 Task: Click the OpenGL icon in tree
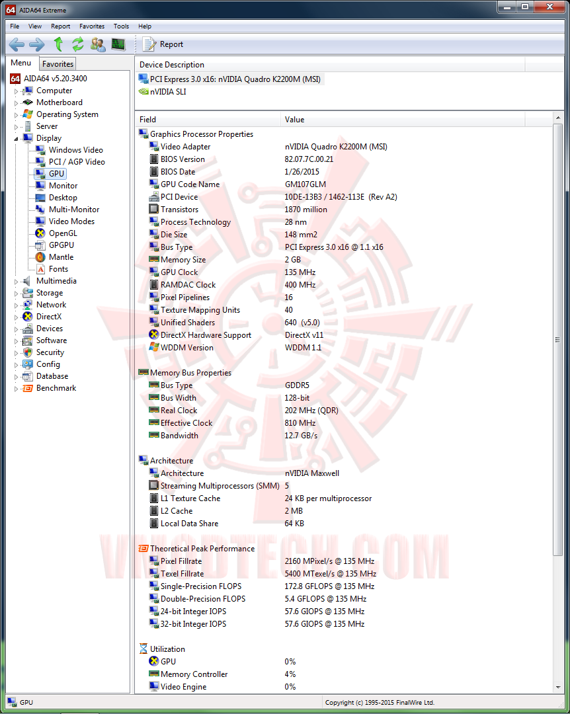click(40, 233)
